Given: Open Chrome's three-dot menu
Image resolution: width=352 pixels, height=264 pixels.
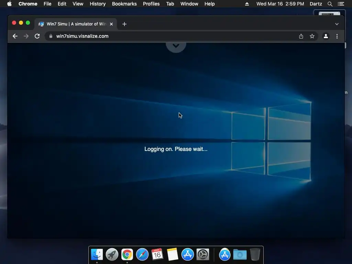Looking at the screenshot, I should (337, 36).
